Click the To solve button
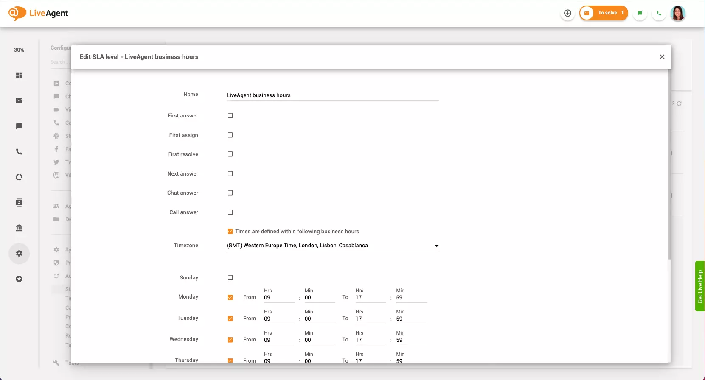705x380 pixels. (604, 13)
